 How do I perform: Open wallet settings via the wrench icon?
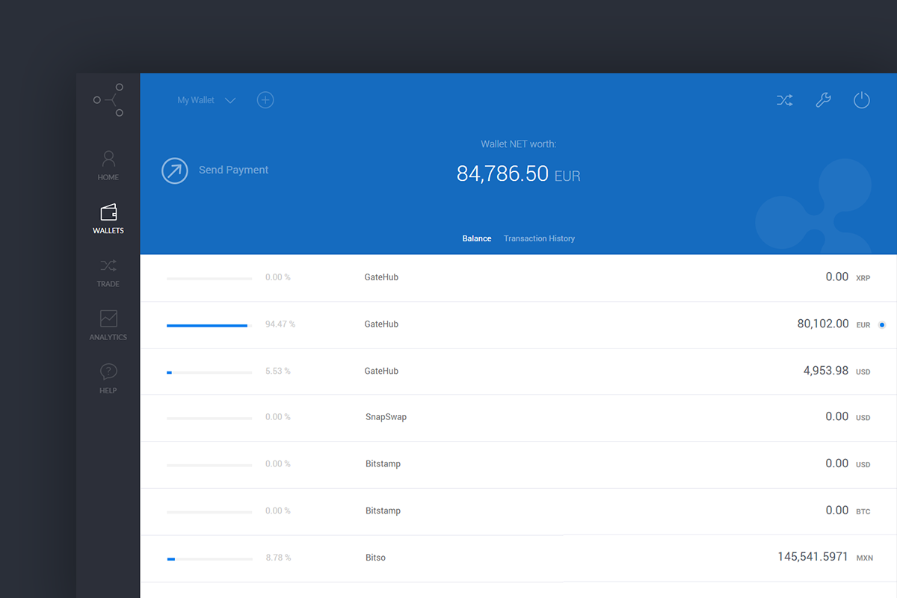pos(823,99)
